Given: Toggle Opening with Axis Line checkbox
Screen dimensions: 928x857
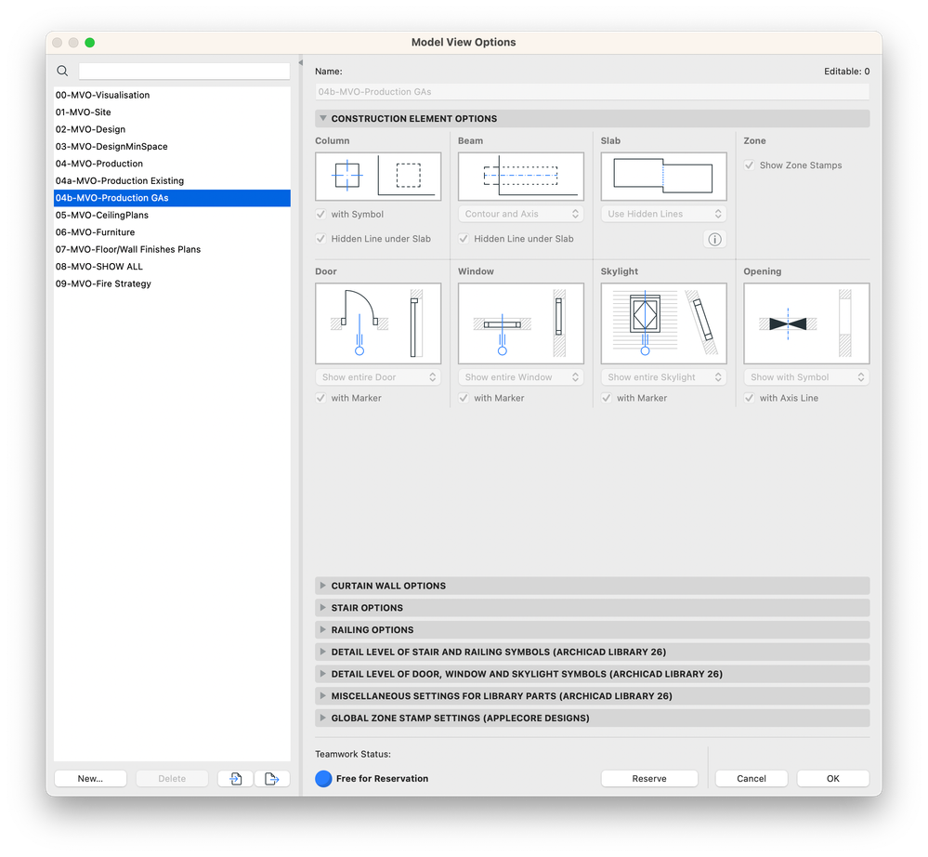Looking at the screenshot, I should (750, 398).
